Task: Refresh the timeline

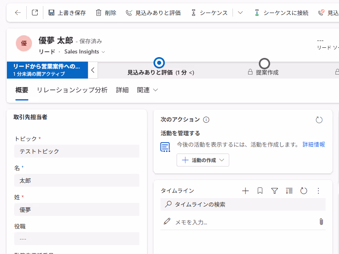Action: [x=304, y=191]
